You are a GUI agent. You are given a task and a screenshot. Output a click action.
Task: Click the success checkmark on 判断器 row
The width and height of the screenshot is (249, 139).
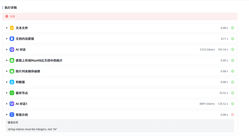232,82
